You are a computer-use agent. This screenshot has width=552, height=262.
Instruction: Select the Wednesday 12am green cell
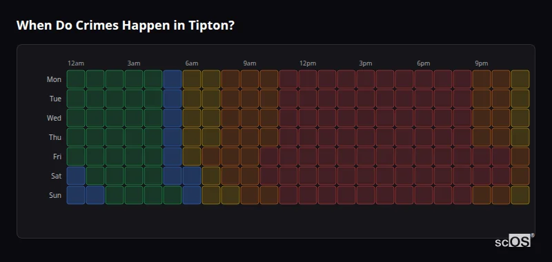(x=76, y=118)
